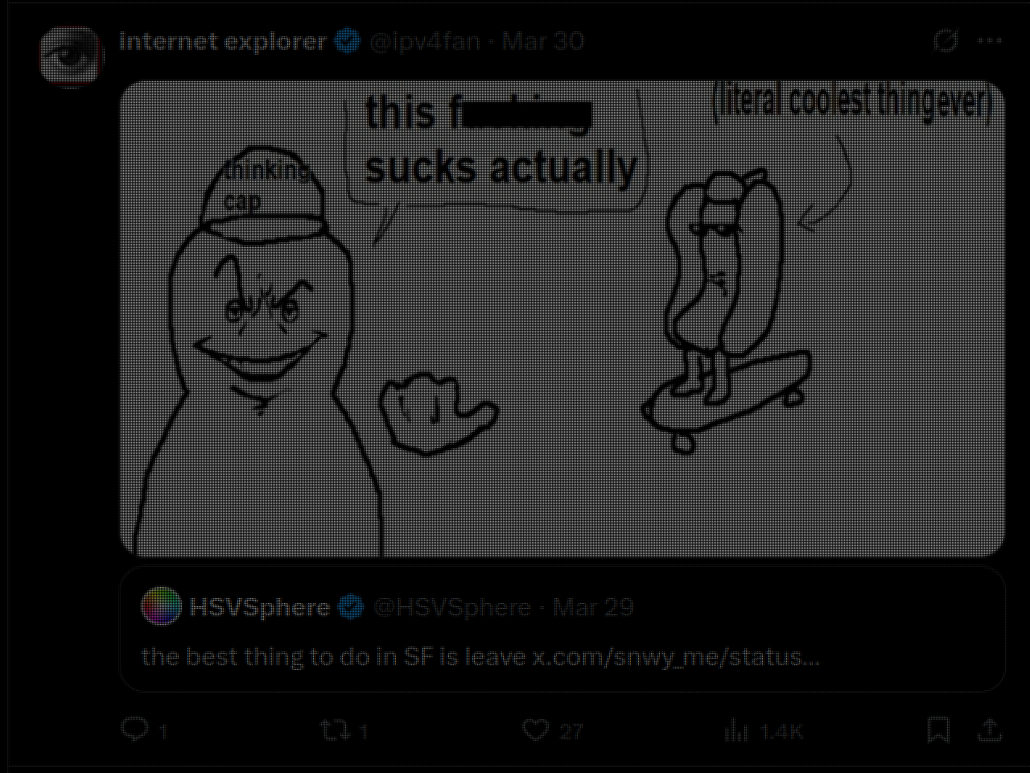Click the @HSVSphere handle in quote
1030x773 pixels.
pyautogui.click(x=451, y=607)
